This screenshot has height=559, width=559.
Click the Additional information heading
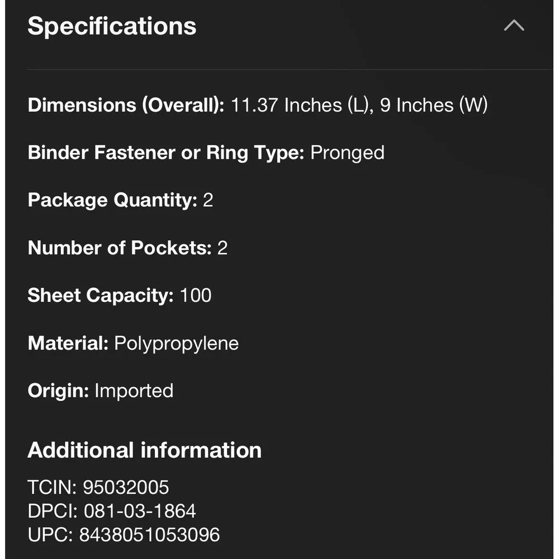click(144, 450)
